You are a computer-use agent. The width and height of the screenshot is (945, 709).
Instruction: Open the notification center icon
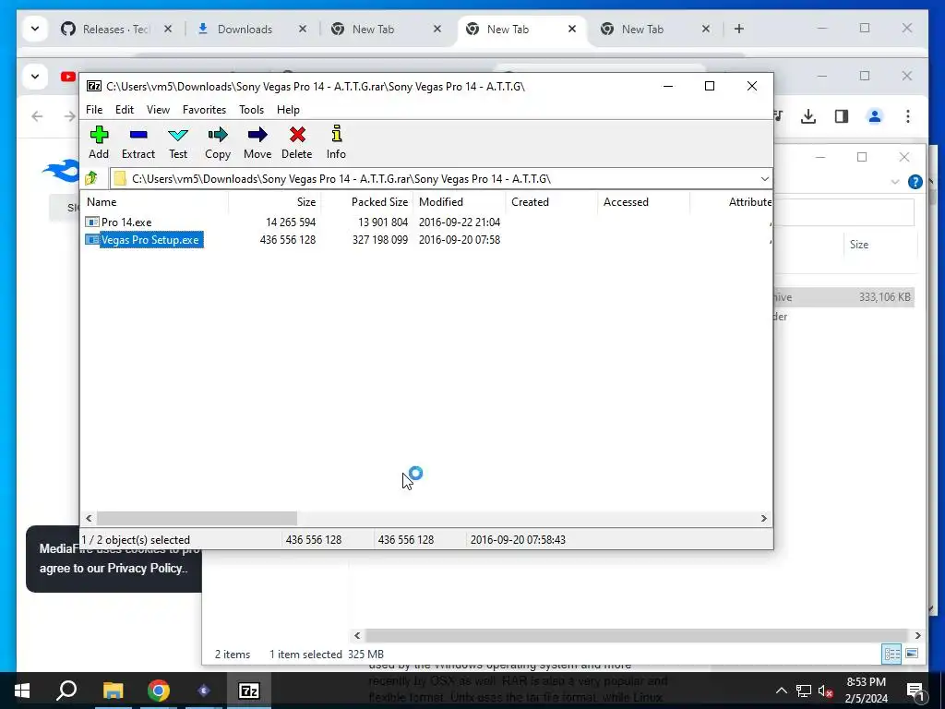click(915, 691)
